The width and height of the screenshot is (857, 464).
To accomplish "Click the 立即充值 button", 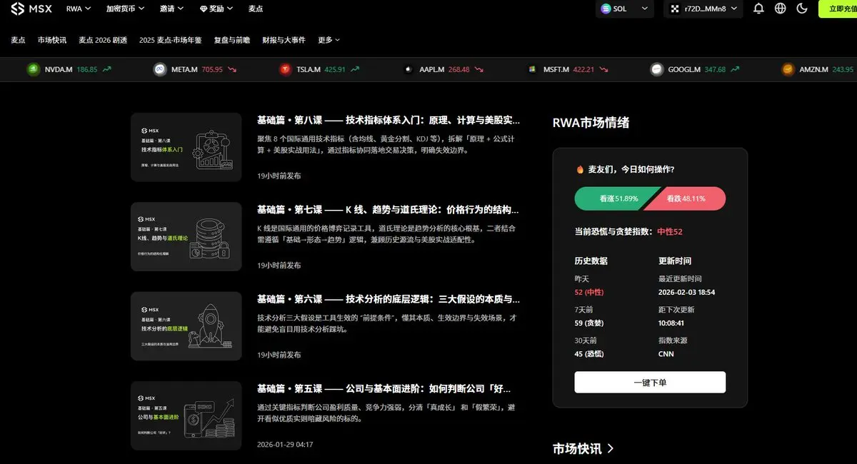I will 838,9.
